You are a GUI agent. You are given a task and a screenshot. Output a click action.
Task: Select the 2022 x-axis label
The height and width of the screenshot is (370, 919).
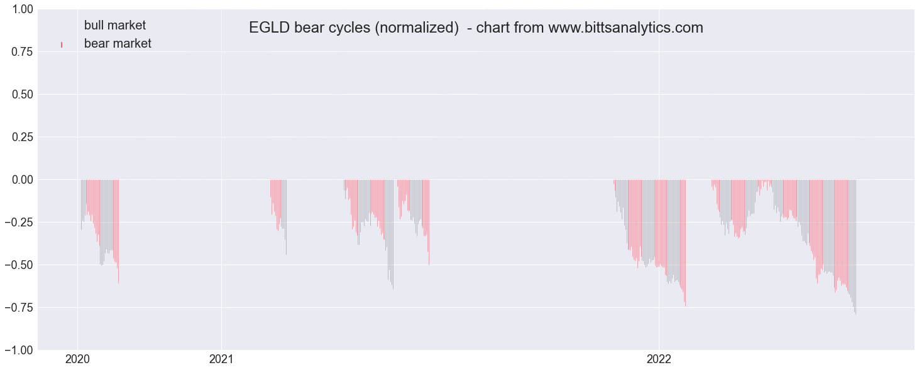coord(659,360)
